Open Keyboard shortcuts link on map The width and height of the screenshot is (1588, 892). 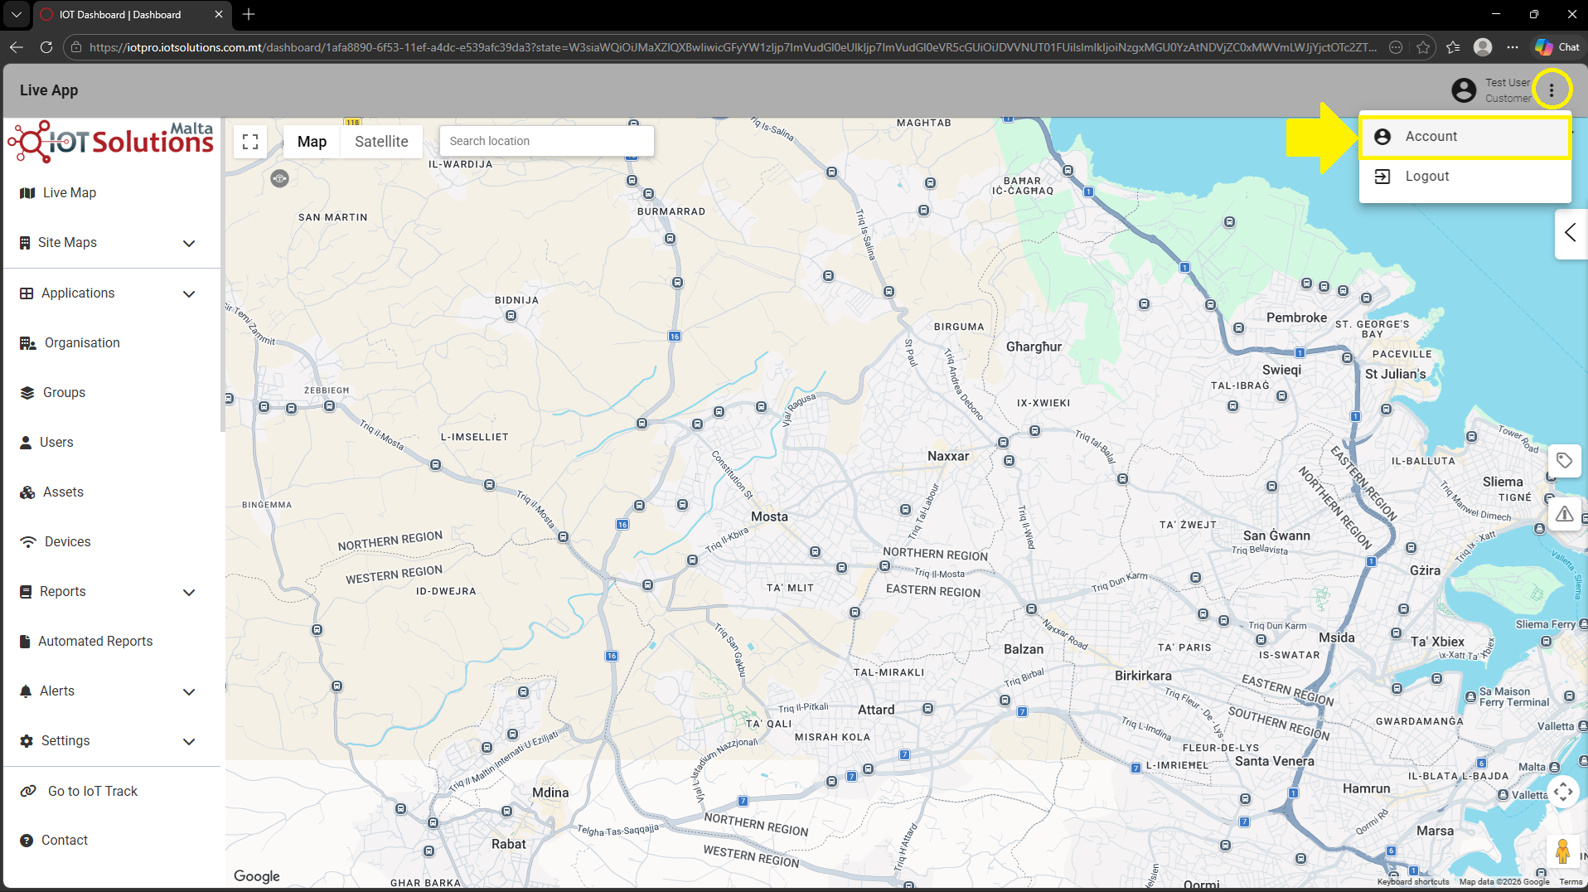click(1413, 882)
